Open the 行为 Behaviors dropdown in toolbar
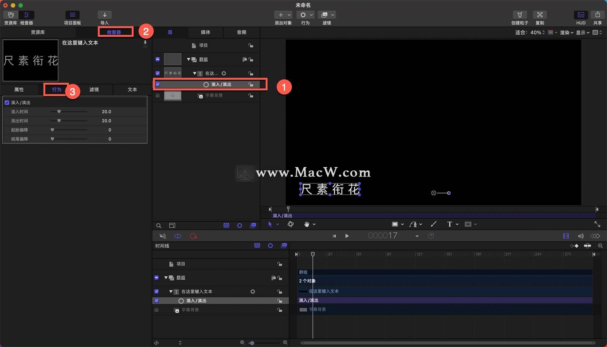The width and height of the screenshot is (607, 347). pyautogui.click(x=305, y=15)
